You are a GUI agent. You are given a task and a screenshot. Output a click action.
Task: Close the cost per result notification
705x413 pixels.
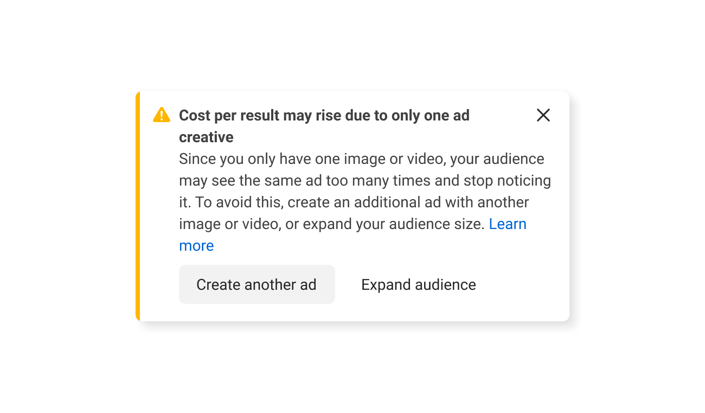point(543,115)
